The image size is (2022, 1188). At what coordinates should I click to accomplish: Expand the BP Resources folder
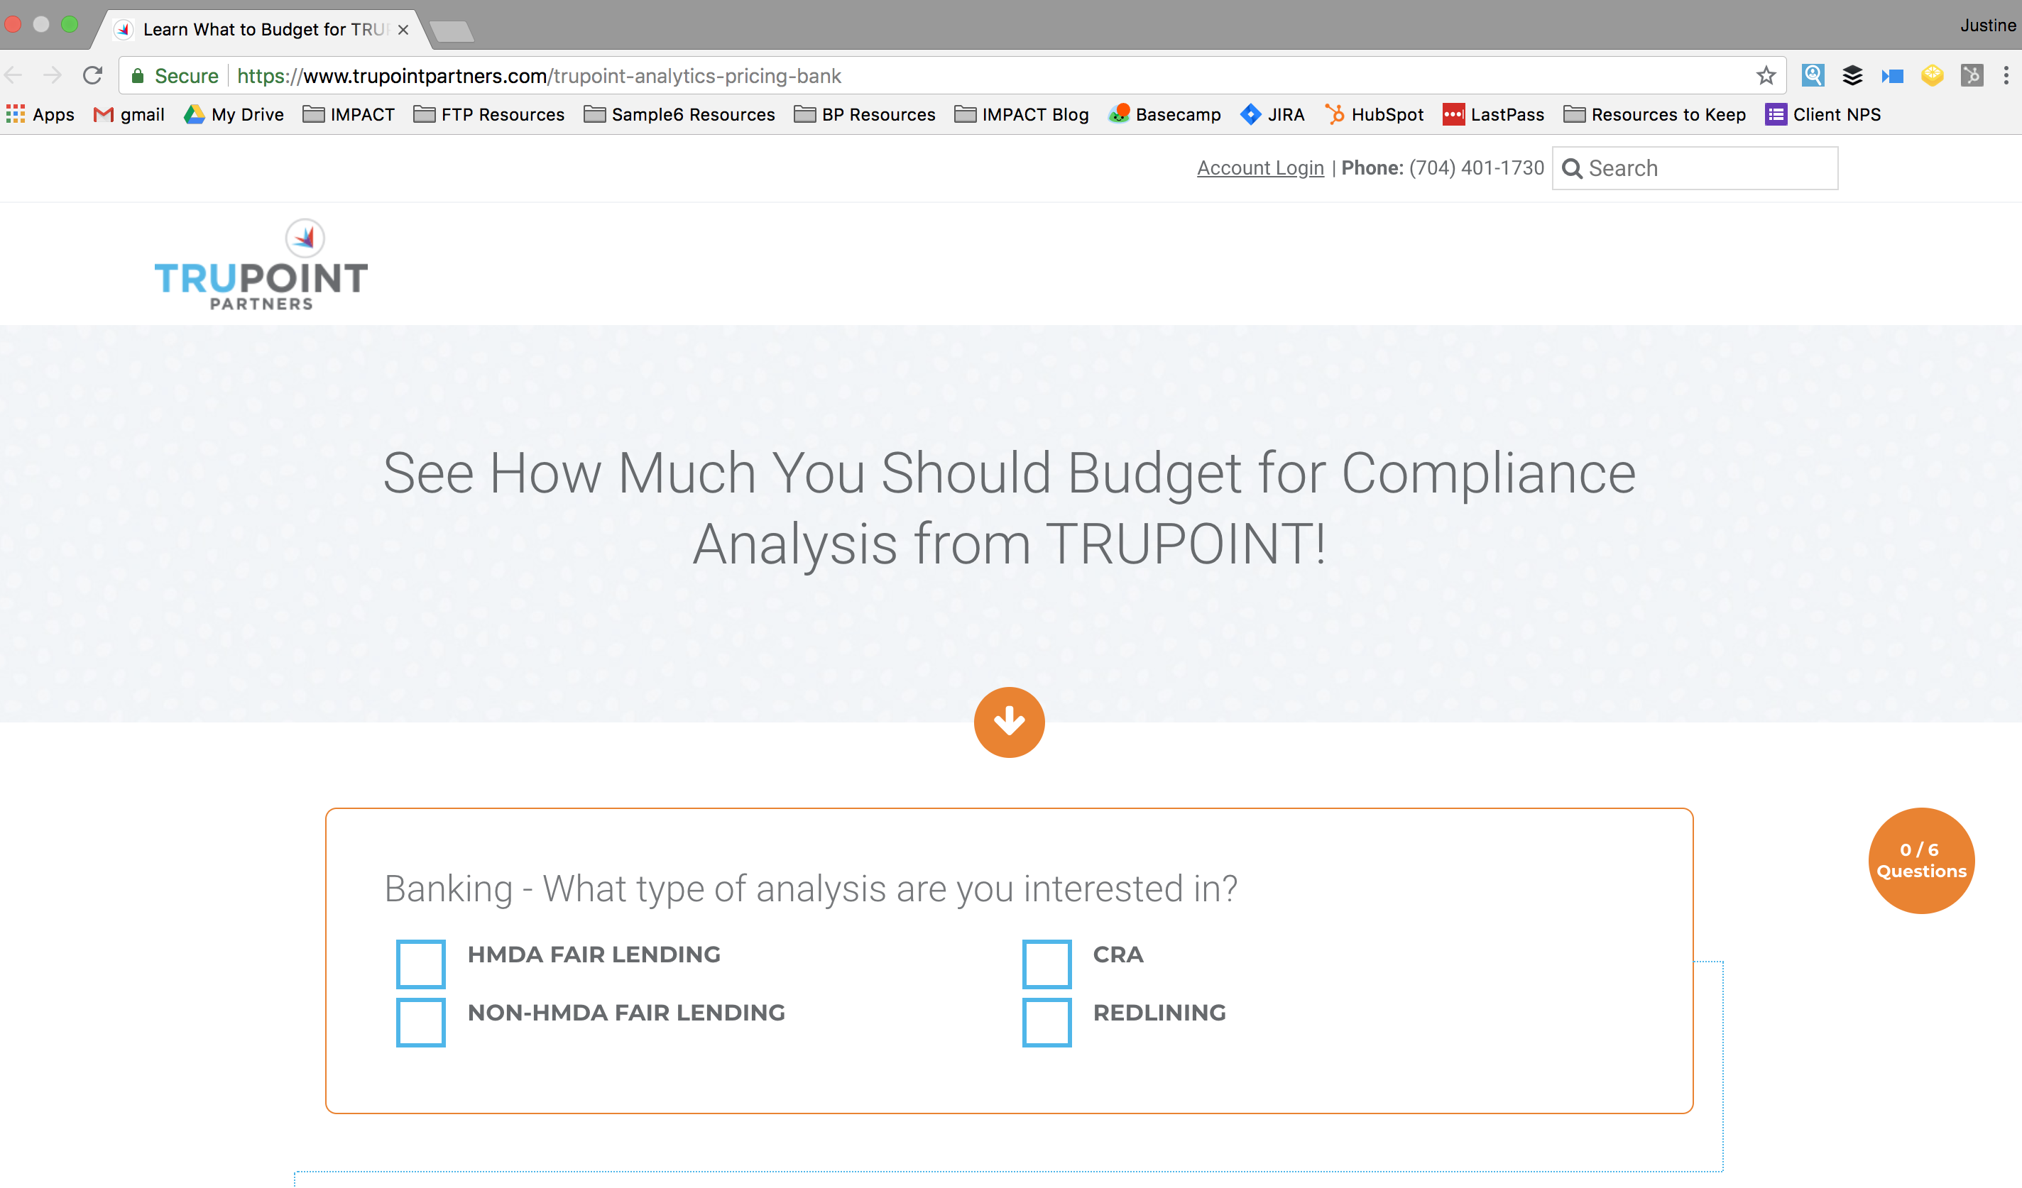(x=864, y=115)
